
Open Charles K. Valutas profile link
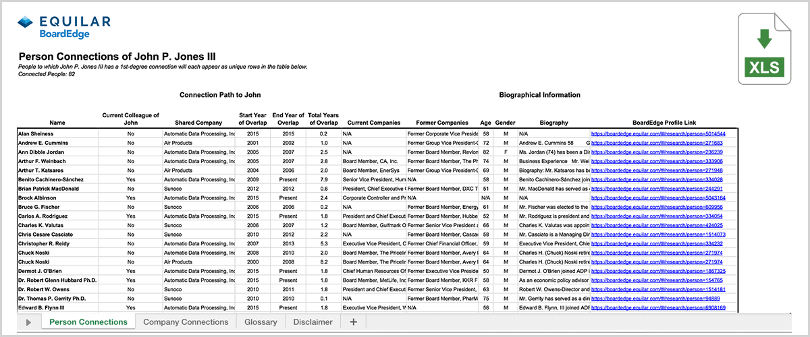tap(657, 226)
